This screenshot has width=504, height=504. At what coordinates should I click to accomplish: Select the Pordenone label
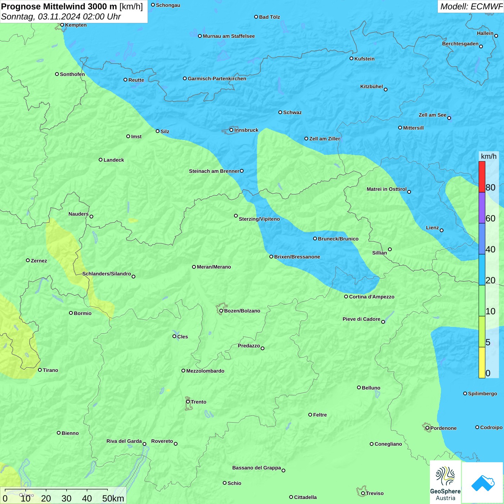click(444, 428)
